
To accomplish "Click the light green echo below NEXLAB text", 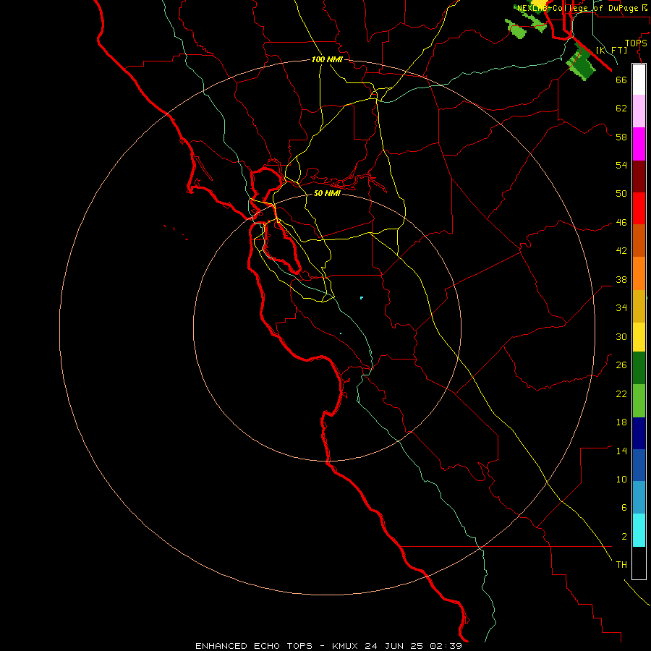I will (x=516, y=30).
